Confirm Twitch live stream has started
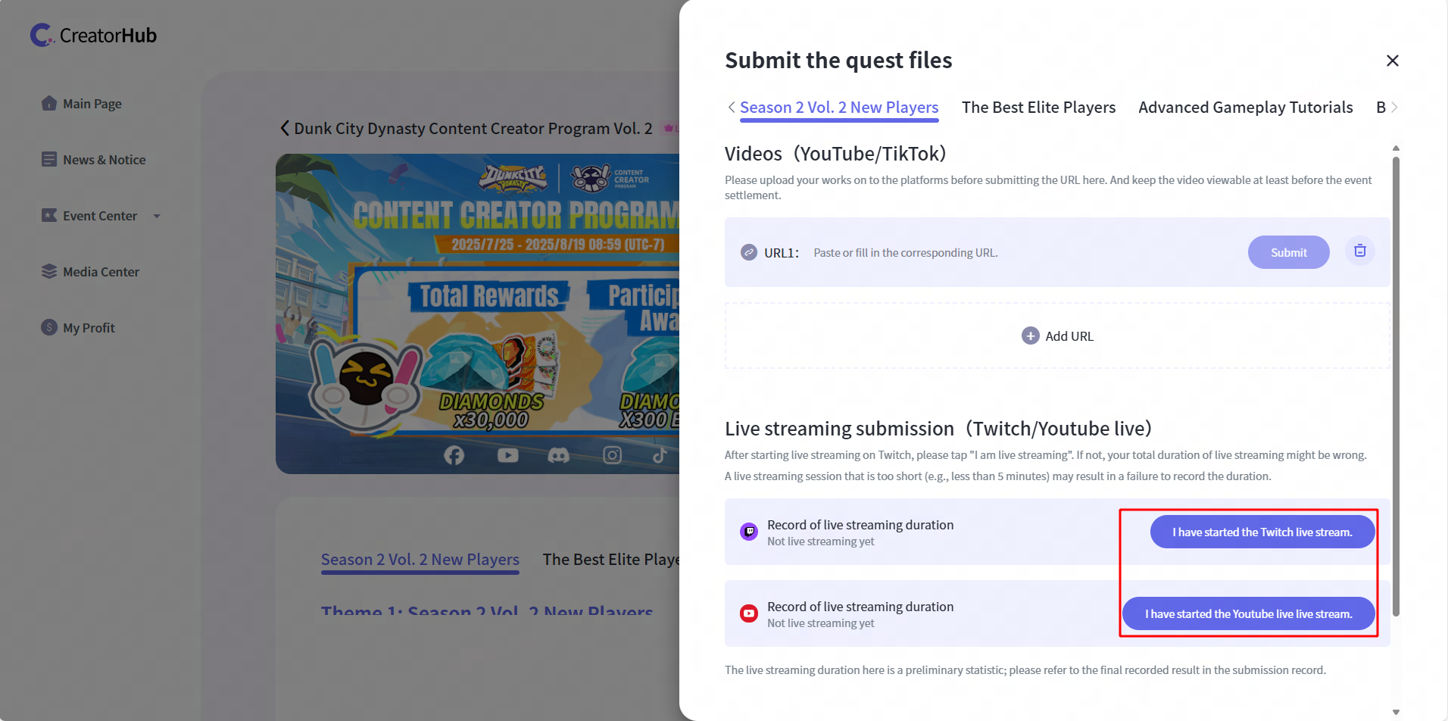The height and width of the screenshot is (721, 1448). [1262, 532]
